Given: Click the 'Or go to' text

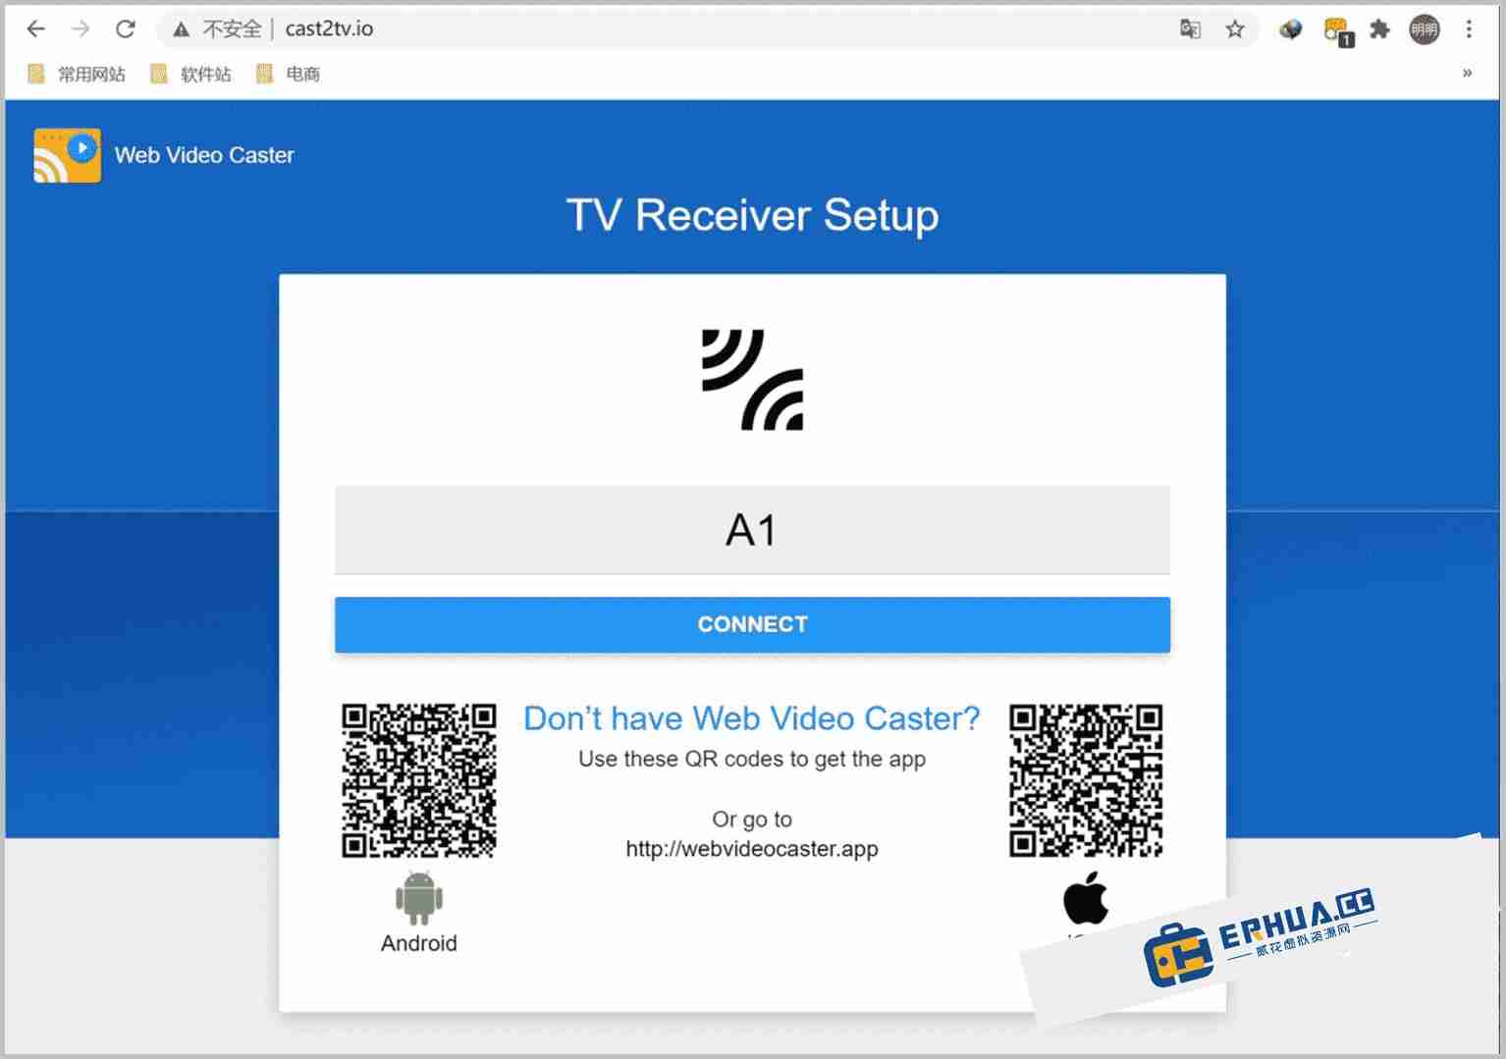Looking at the screenshot, I should (x=752, y=820).
